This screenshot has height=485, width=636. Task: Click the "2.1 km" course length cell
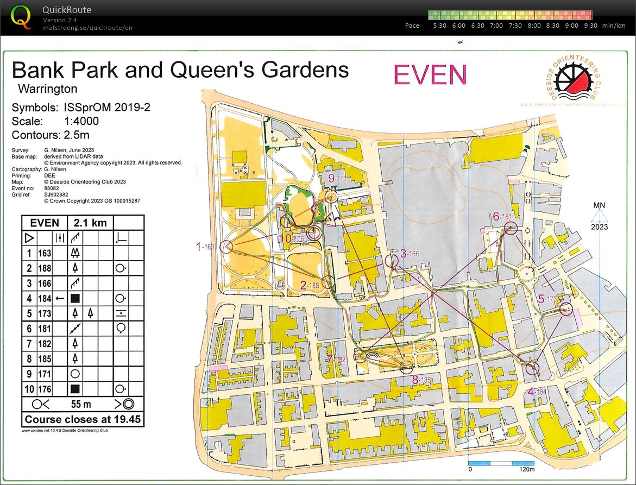pyautogui.click(x=90, y=223)
